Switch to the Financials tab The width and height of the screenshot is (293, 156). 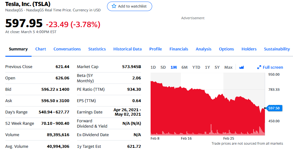pyautogui.click(x=179, y=49)
